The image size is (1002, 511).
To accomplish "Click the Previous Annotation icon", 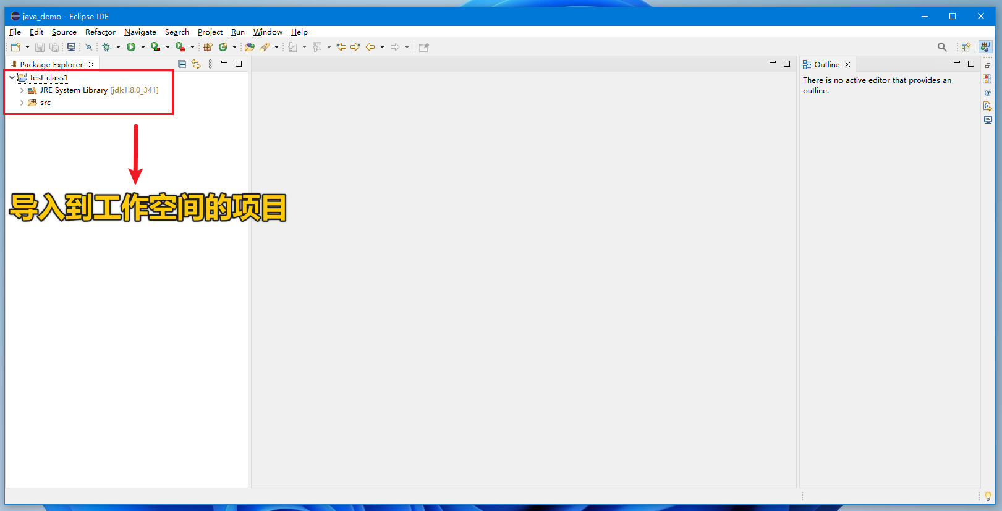I will [x=317, y=47].
